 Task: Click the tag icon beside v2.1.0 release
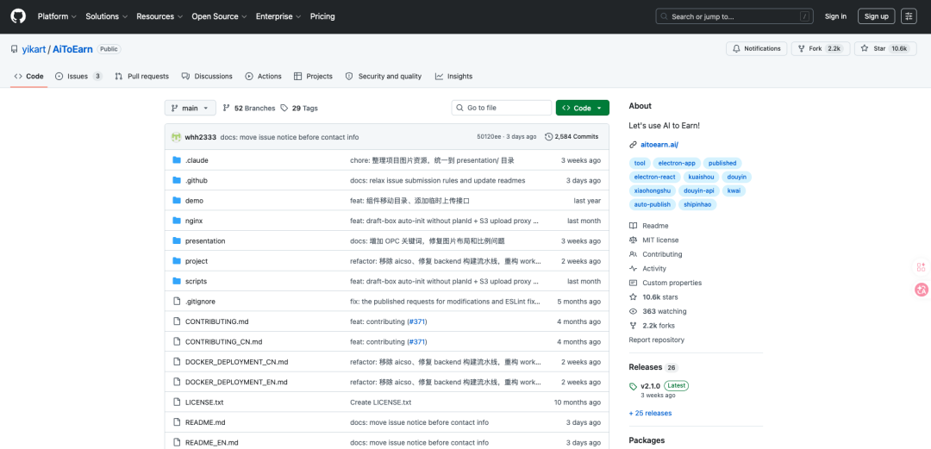[633, 386]
